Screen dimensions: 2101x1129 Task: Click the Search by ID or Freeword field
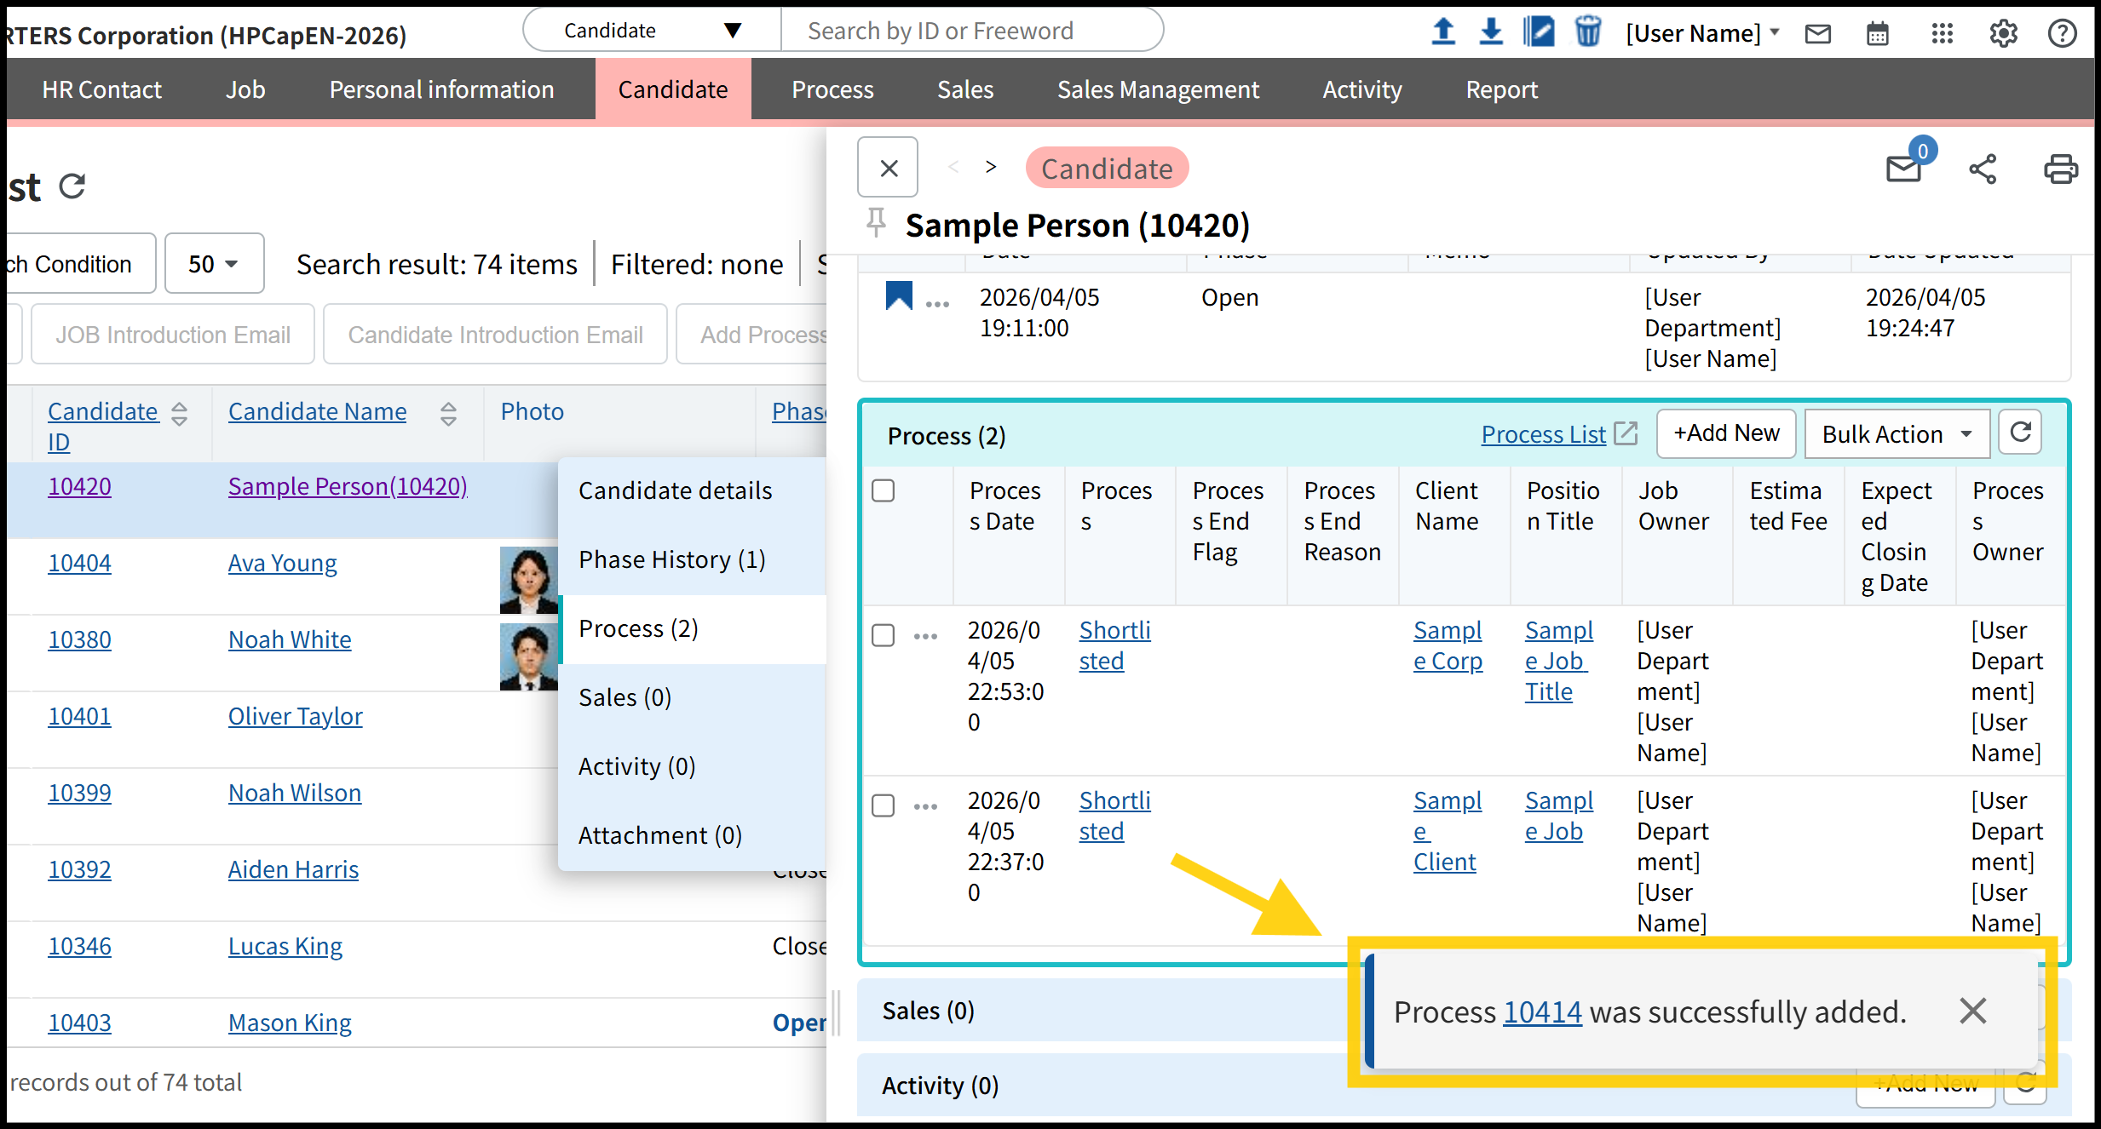click(971, 31)
